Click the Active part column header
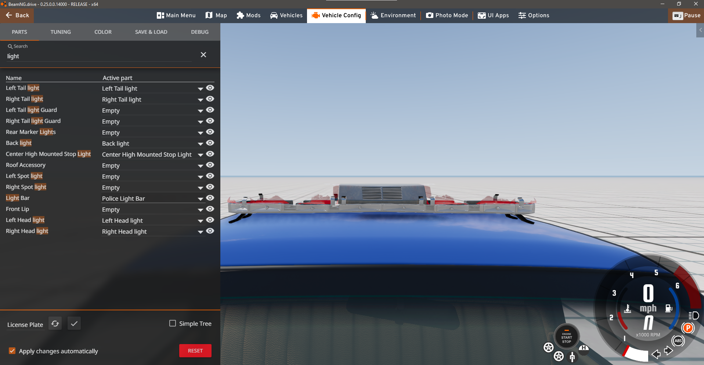Image resolution: width=704 pixels, height=365 pixels. (x=118, y=78)
